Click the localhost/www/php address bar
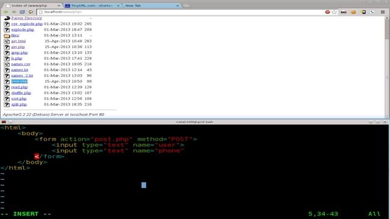 click(180, 12)
